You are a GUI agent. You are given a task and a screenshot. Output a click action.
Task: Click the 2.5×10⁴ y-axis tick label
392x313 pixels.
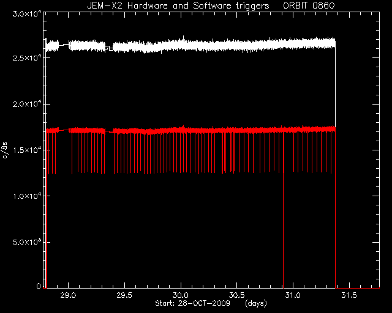(27, 57)
